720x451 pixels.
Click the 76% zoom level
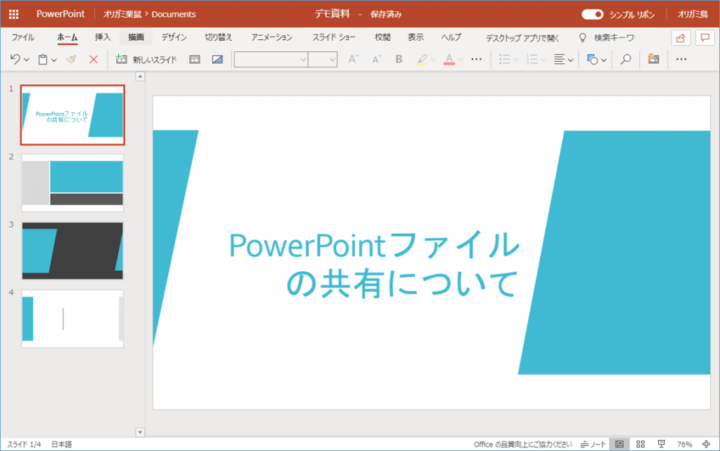click(x=684, y=444)
